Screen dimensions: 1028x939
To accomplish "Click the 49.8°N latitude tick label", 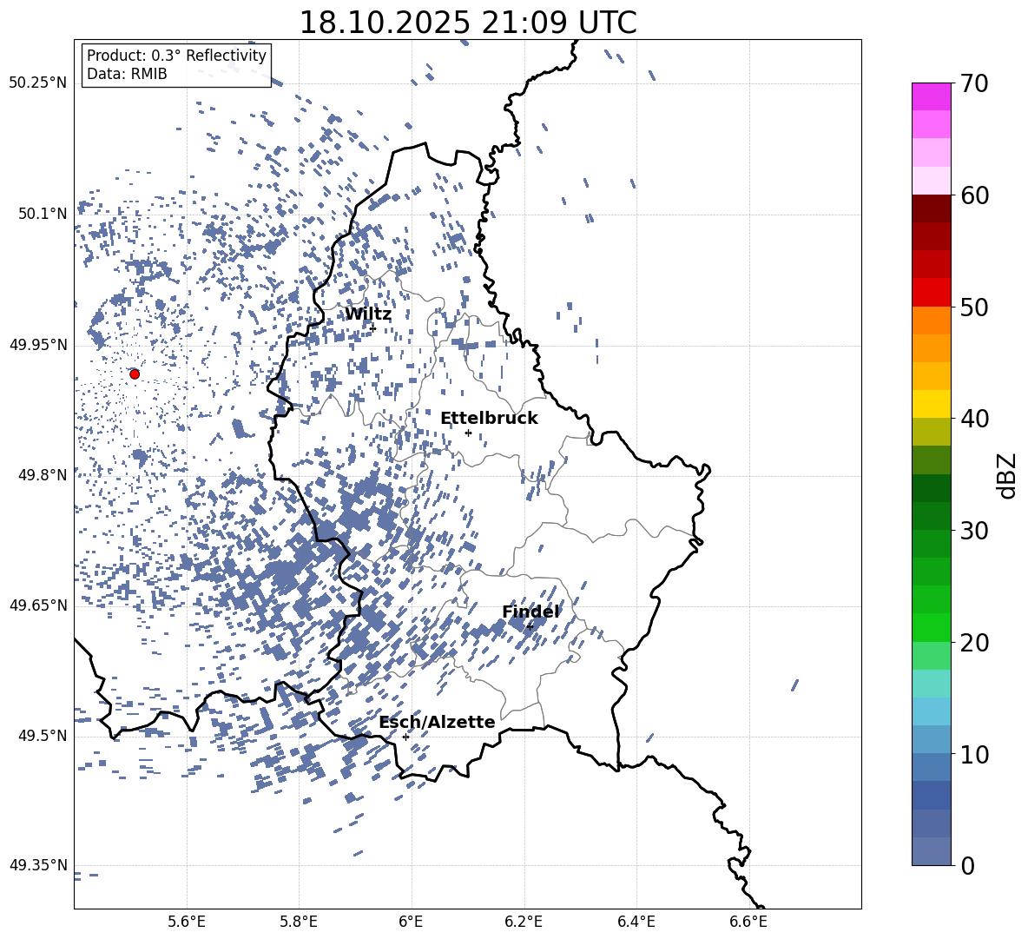I will (43, 475).
